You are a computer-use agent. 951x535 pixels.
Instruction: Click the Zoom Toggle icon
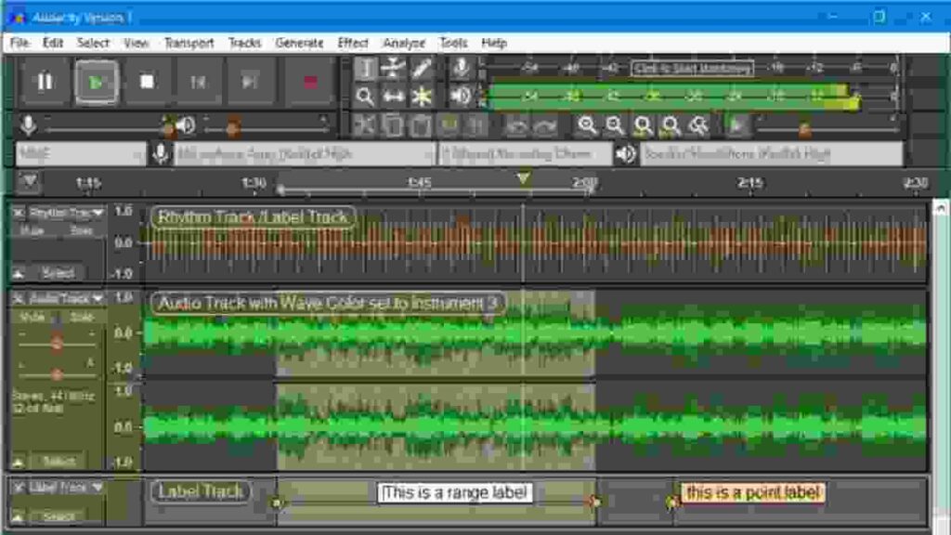[698, 125]
